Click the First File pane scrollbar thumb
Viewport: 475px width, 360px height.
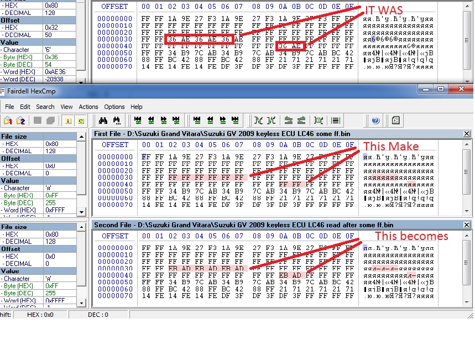(x=467, y=172)
